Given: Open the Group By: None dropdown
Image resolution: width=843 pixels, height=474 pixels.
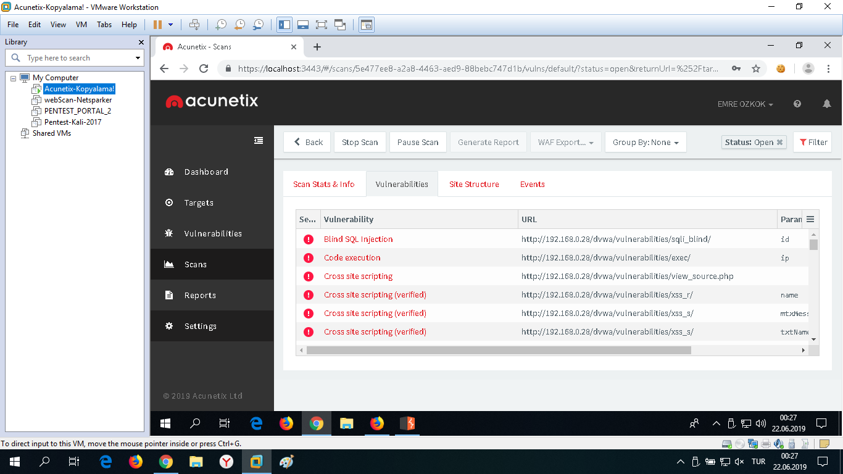Looking at the screenshot, I should tap(646, 142).
